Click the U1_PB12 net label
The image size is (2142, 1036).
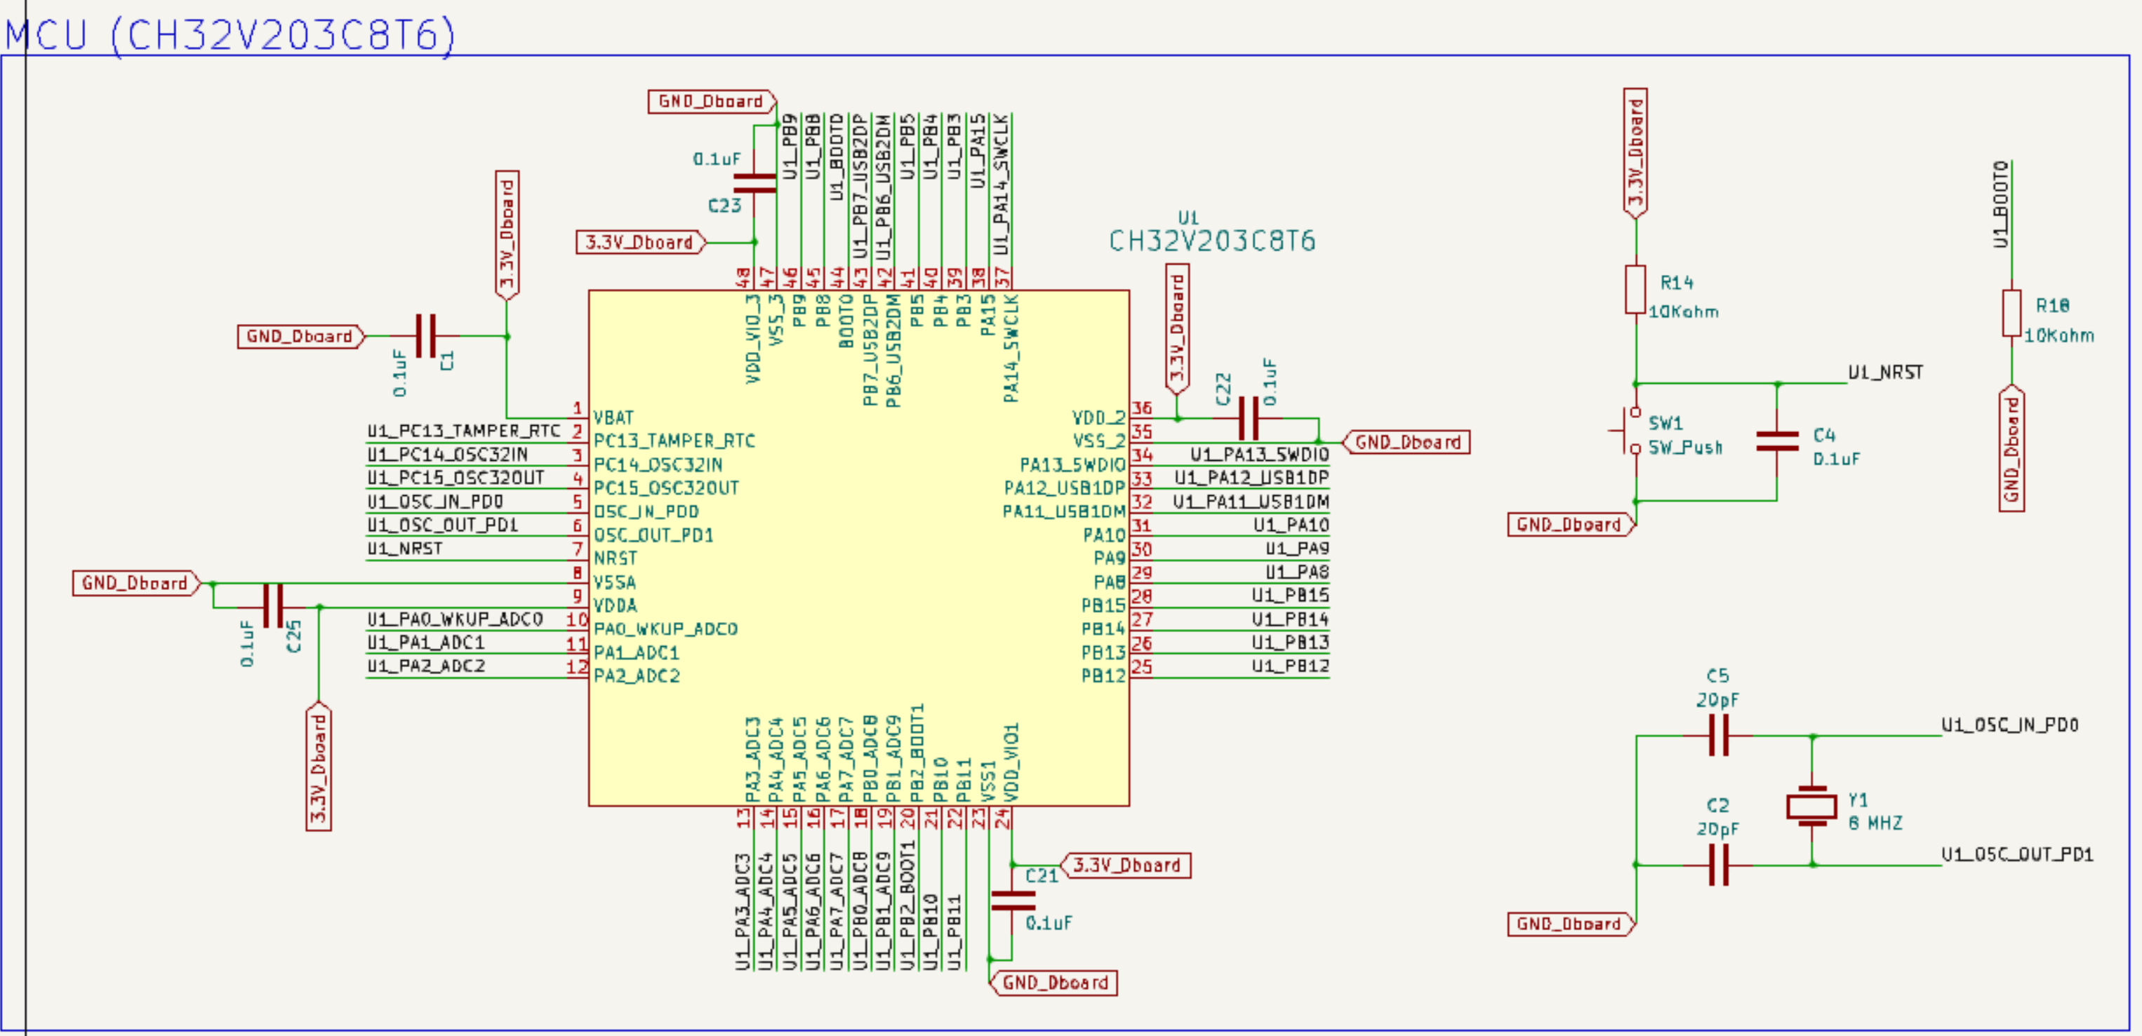(1291, 666)
